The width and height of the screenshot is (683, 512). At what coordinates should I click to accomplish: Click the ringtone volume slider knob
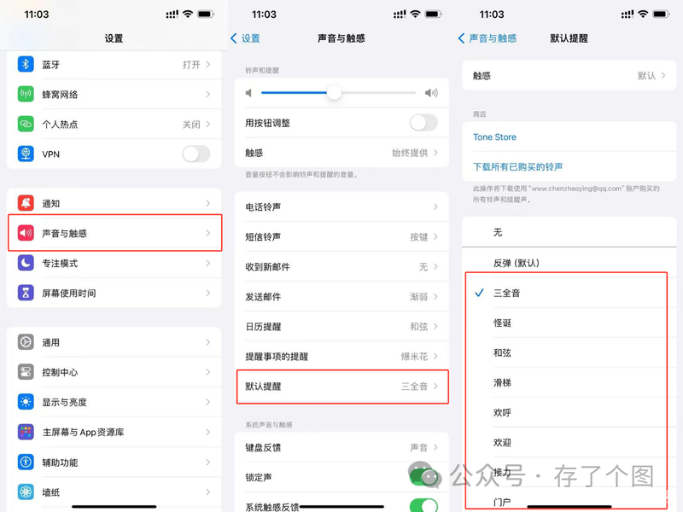tap(334, 92)
